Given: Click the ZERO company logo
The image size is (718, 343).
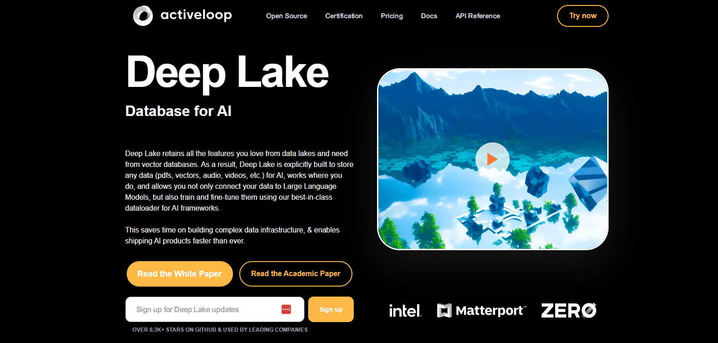Looking at the screenshot, I should click(x=569, y=311).
